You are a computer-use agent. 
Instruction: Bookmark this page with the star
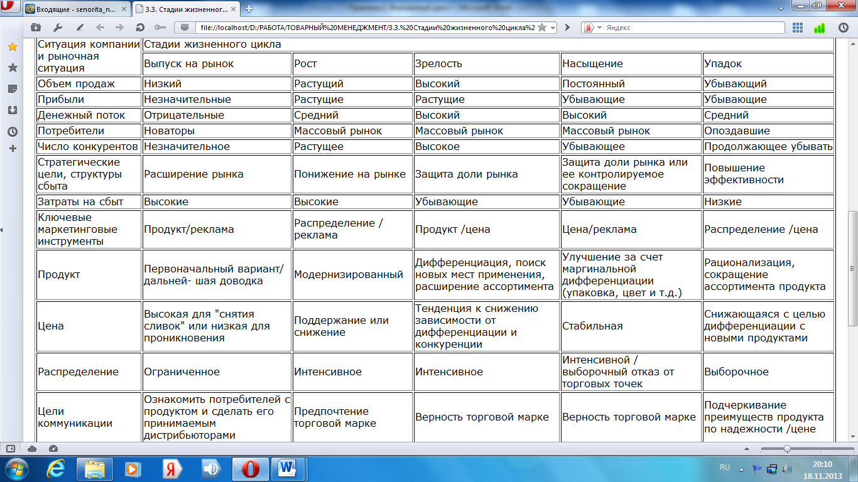pyautogui.click(x=542, y=28)
